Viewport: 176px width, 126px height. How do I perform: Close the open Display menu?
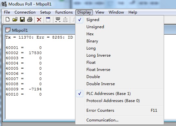84,12
